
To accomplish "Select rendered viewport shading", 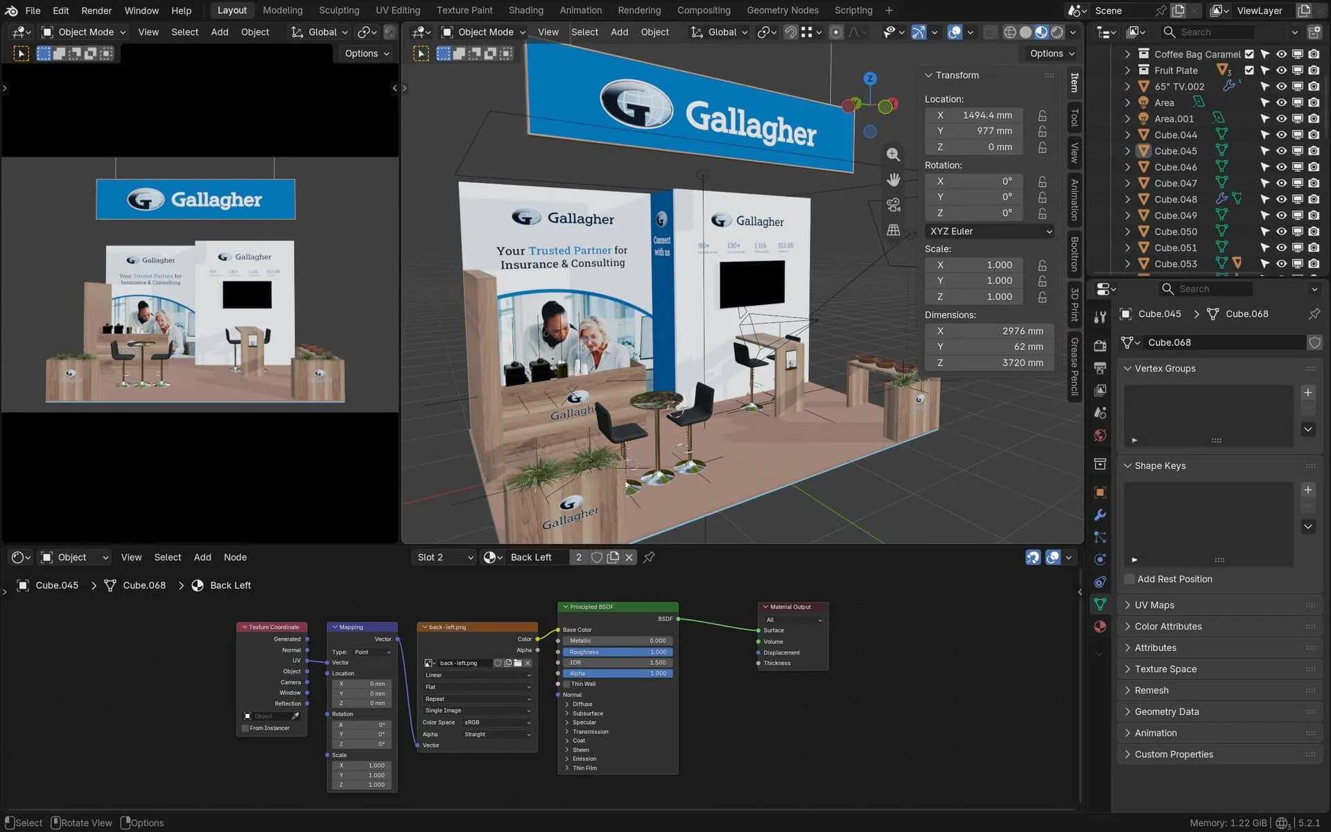I will pos(1057,32).
